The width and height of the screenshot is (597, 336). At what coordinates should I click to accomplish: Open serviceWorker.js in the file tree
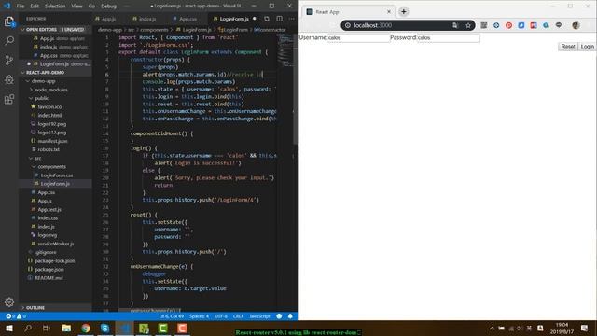pos(55,244)
